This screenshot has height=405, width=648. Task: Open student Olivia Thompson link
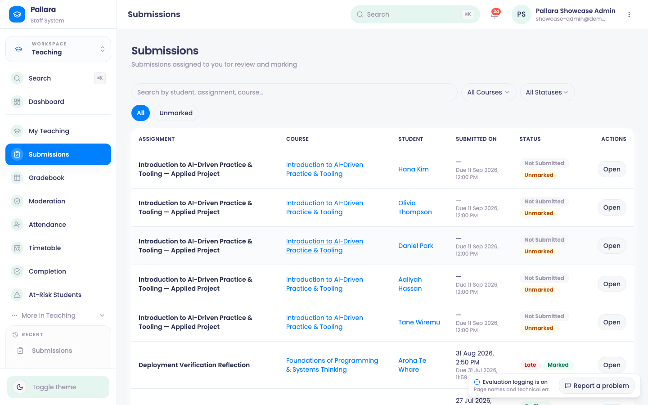[x=415, y=207]
